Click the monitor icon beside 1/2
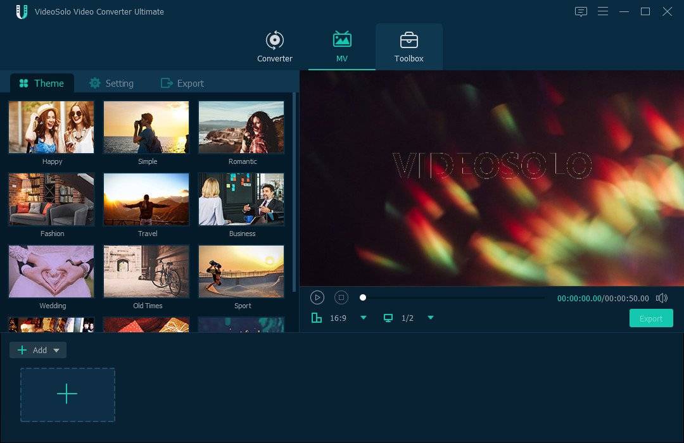This screenshot has width=684, height=443. (388, 318)
